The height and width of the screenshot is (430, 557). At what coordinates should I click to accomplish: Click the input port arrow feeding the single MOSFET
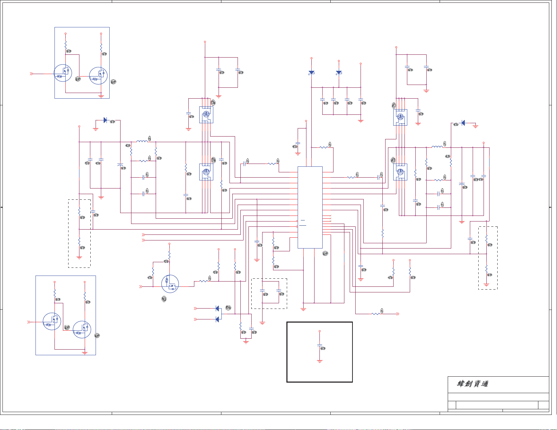pyautogui.click(x=141, y=287)
